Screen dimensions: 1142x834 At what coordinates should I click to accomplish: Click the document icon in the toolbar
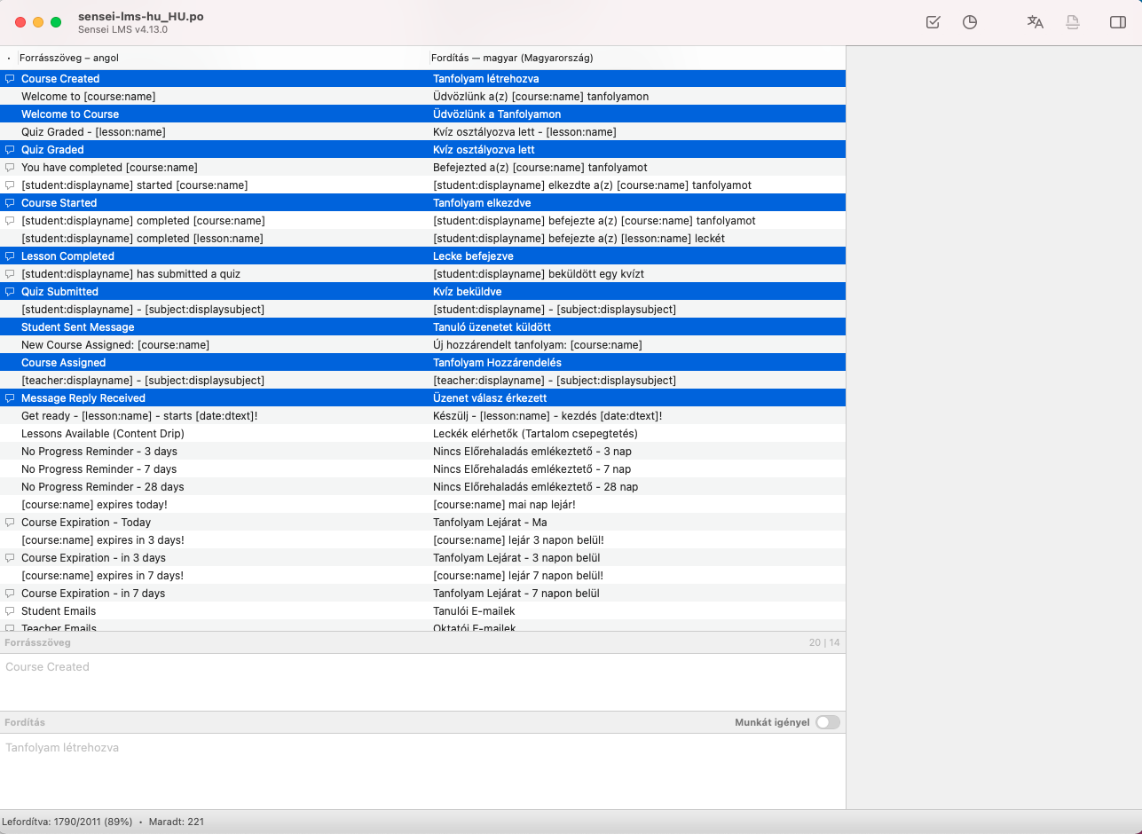[x=1073, y=22]
